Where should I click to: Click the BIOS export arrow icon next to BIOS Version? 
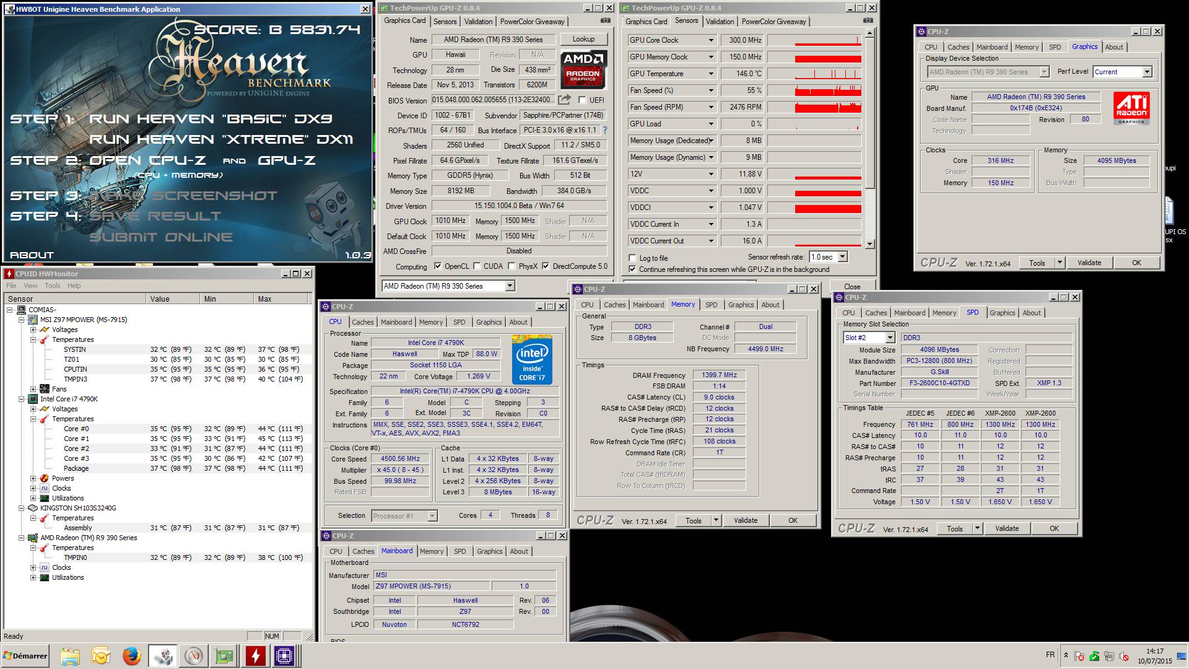coord(564,100)
